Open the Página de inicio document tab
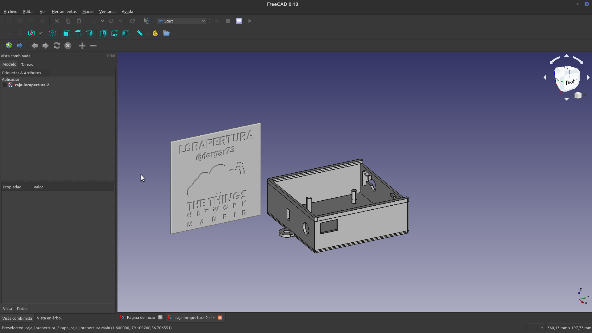This screenshot has height=333, width=592. point(141,318)
